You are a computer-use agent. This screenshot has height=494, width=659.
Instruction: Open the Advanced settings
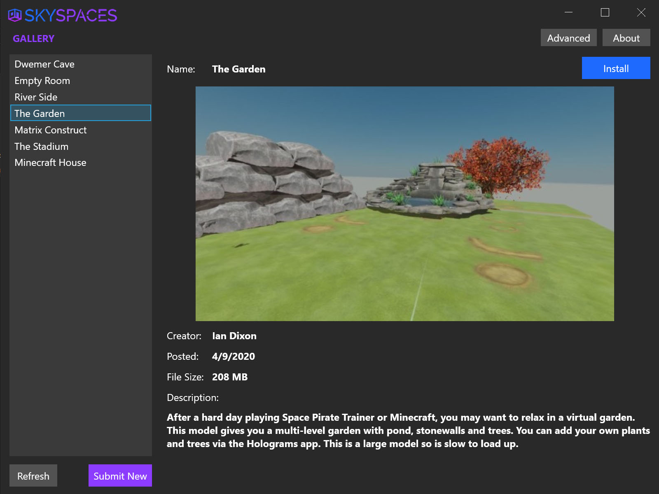click(x=568, y=38)
